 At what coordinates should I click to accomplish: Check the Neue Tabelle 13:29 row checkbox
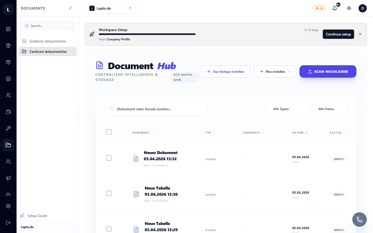(109, 229)
